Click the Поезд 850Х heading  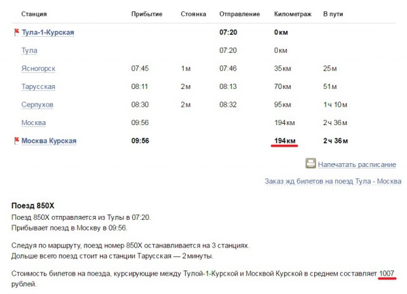coord(32,206)
